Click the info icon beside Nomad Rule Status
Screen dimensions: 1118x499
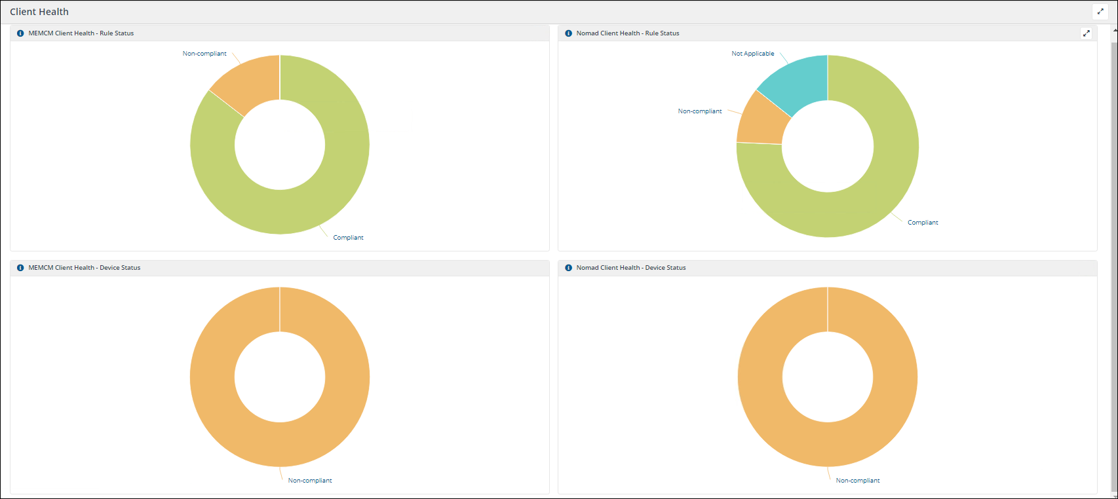[x=568, y=33]
